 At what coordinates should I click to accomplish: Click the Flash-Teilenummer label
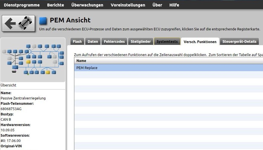coord(17,104)
